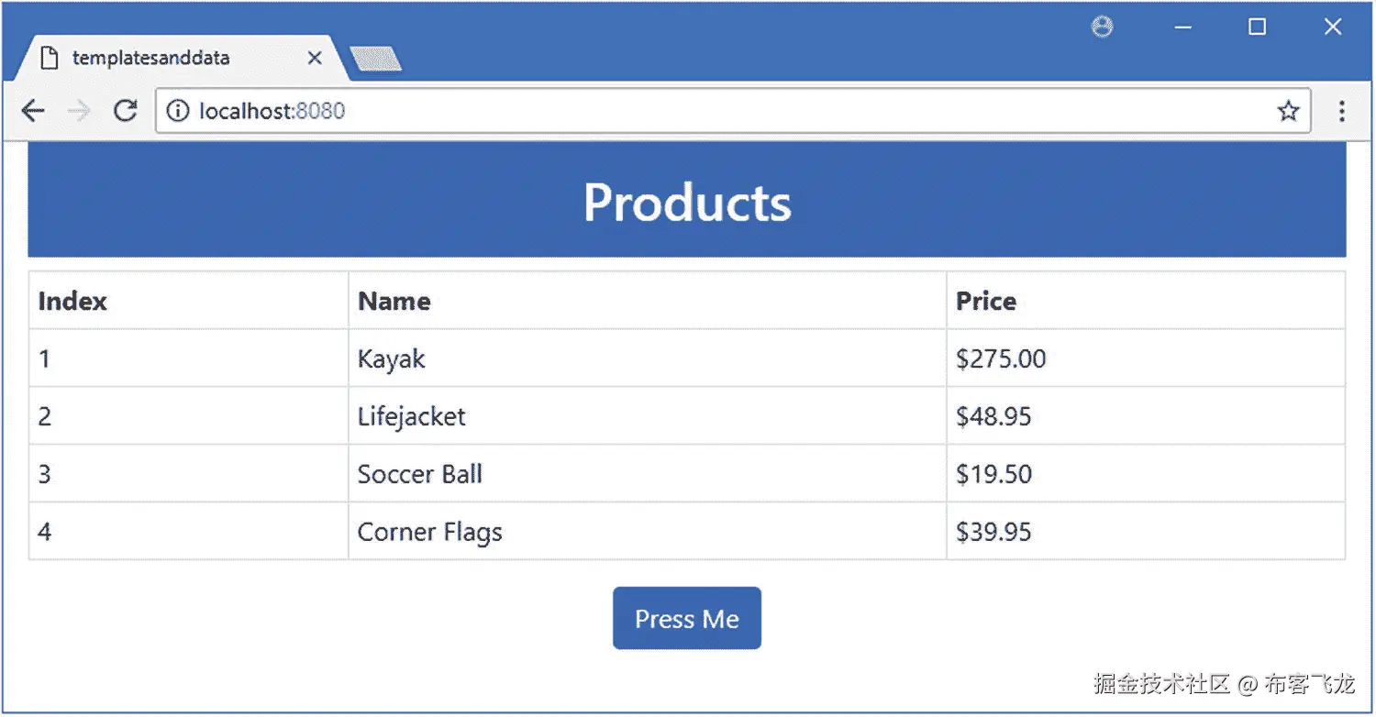Screen dimensions: 1376x717
Task: Click the browser back arrow
Action: pyautogui.click(x=33, y=112)
